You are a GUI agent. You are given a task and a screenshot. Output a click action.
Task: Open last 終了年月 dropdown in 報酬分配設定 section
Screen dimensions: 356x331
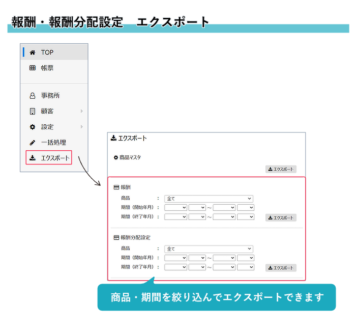245,267
